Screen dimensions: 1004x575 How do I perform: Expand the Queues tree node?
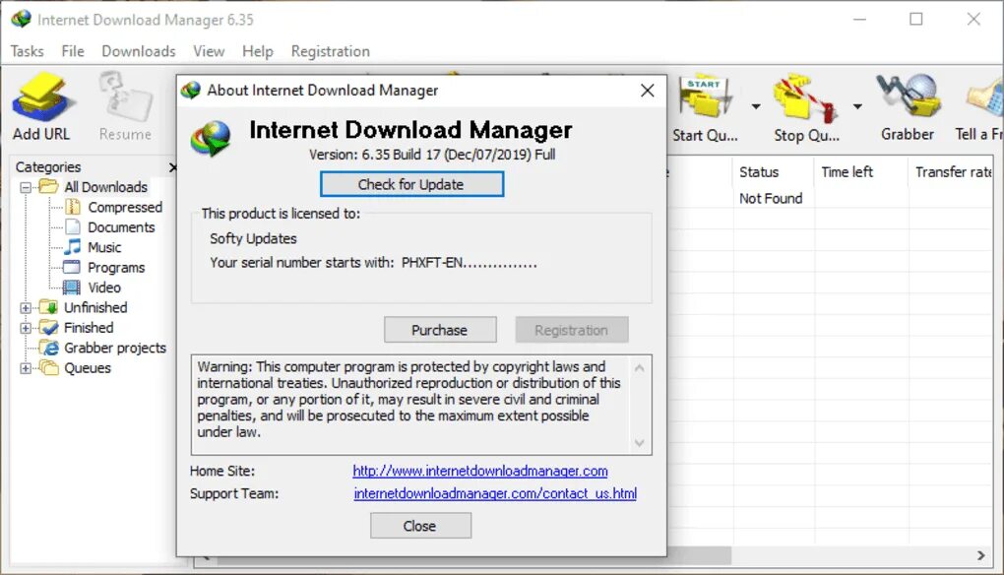tap(26, 368)
